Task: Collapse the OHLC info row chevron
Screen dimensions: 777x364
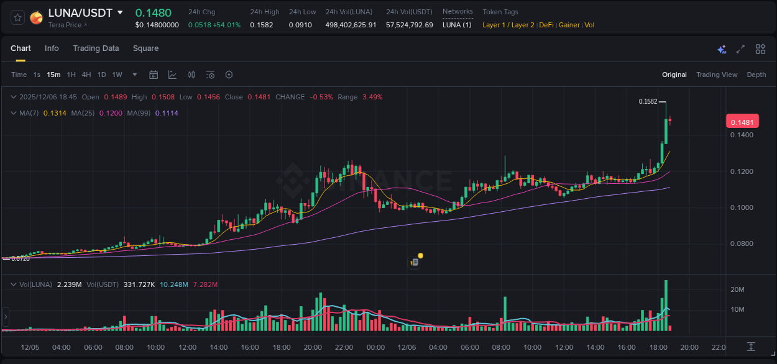Action: pyautogui.click(x=13, y=97)
